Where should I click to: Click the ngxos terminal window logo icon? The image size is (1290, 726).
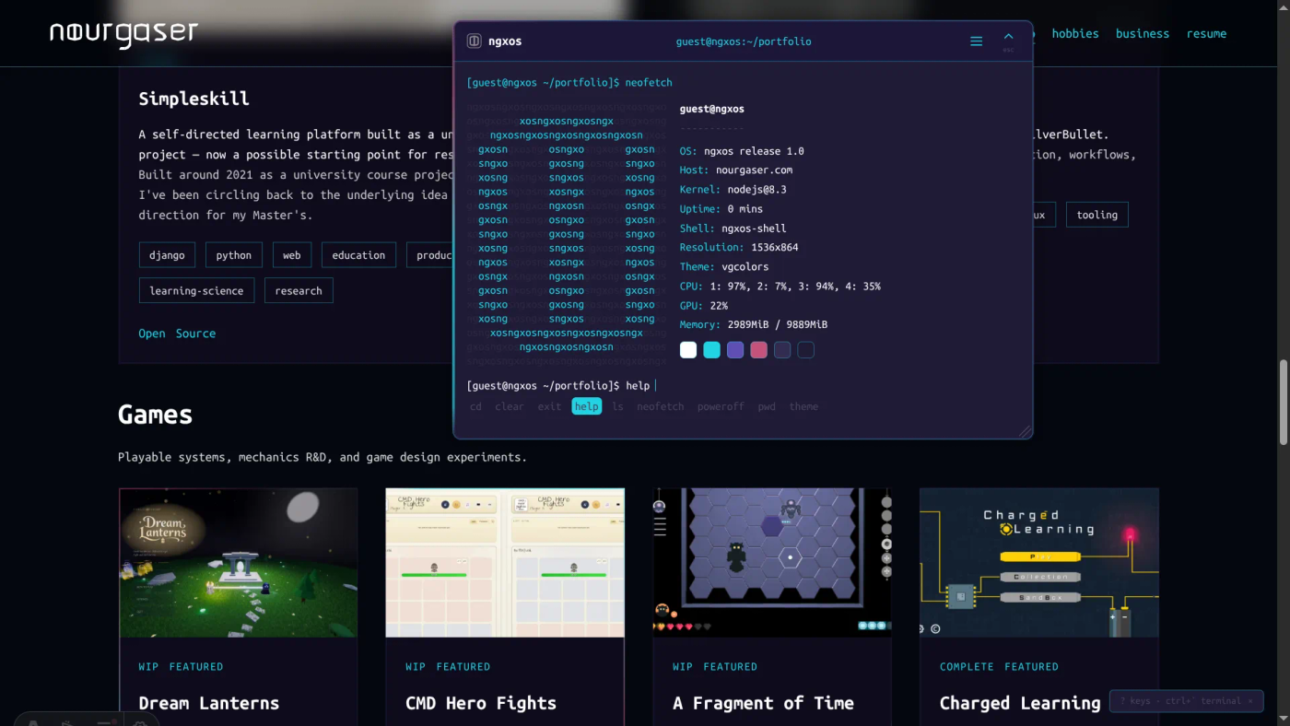pyautogui.click(x=475, y=41)
